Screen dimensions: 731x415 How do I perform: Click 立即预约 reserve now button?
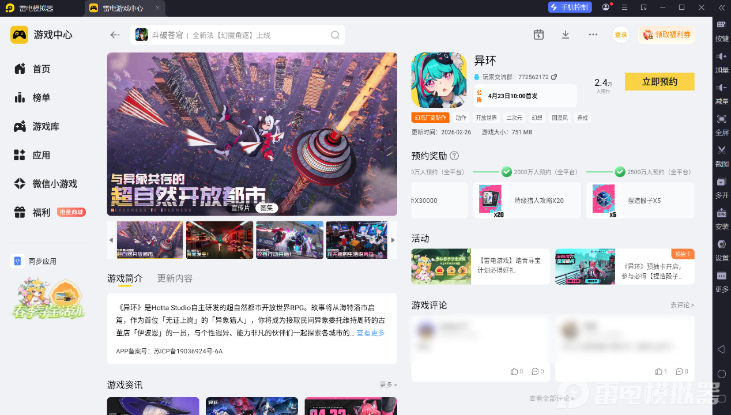coord(660,81)
